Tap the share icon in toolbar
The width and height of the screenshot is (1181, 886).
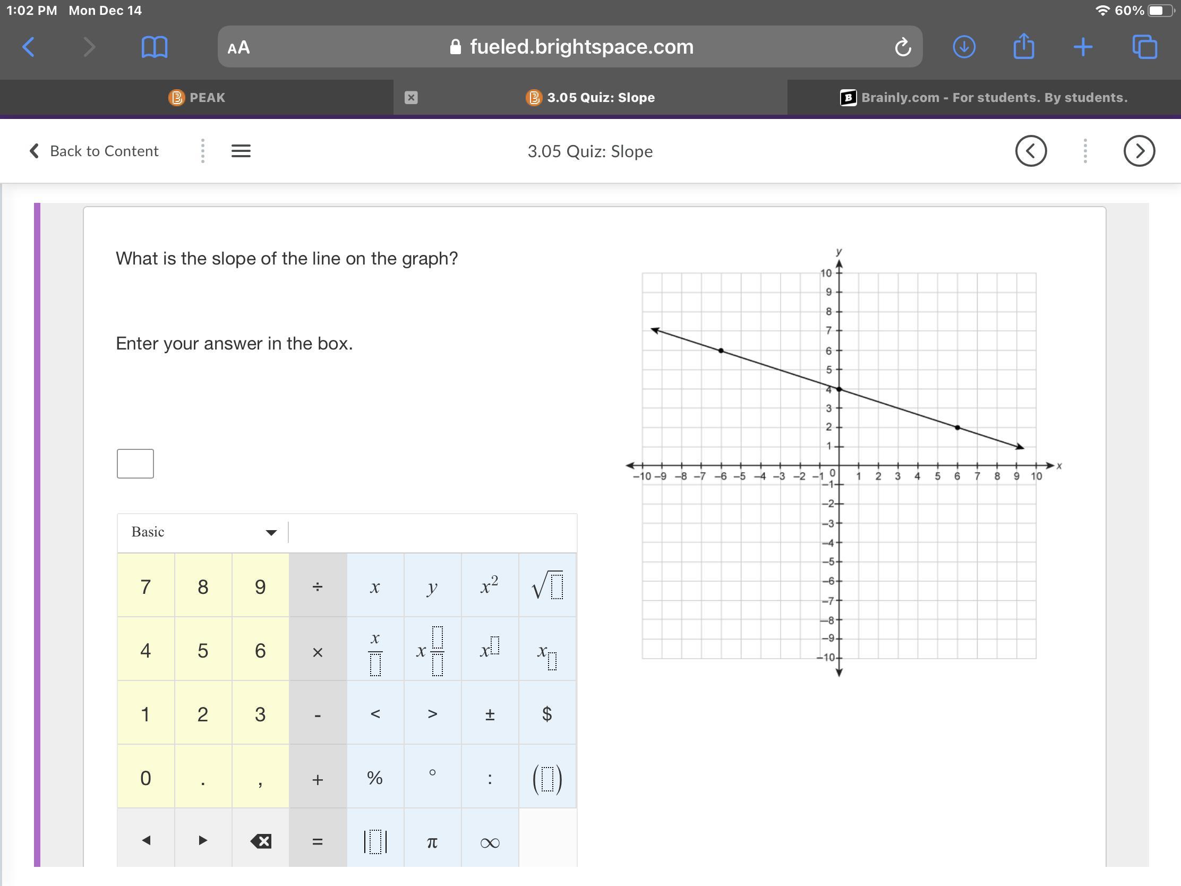point(1023,46)
